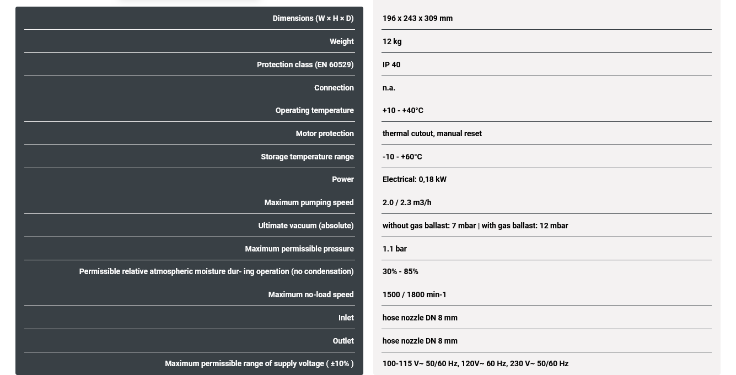Click the Weight specification label
Image resolution: width=736 pixels, height=375 pixels.
341,41
